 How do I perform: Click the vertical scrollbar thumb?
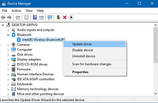tap(156, 45)
